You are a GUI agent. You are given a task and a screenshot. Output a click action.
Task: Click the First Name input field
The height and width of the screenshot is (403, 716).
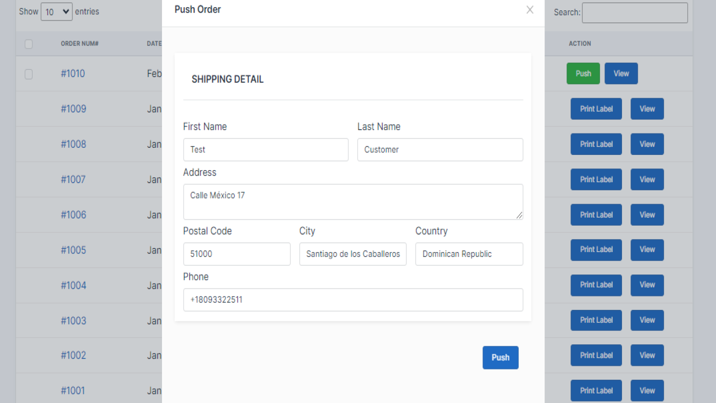[265, 150]
